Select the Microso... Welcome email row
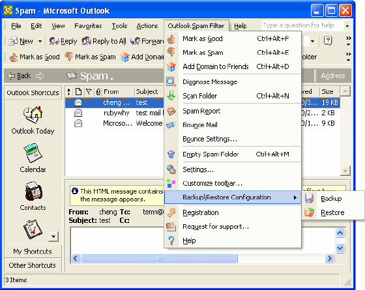Viewport: 365px width, 290px height. click(203, 123)
